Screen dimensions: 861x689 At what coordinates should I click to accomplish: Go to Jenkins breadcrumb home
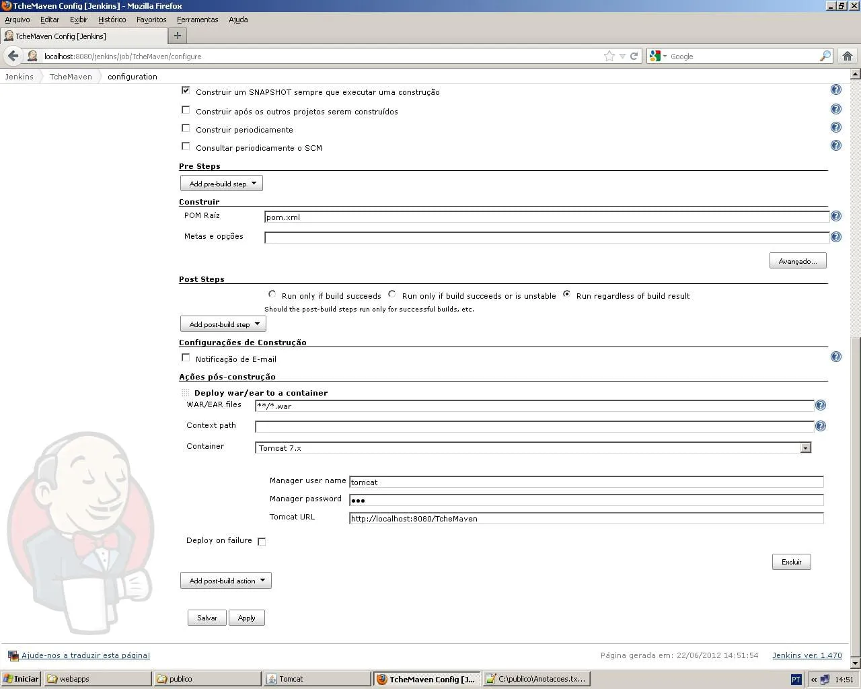[x=19, y=77]
